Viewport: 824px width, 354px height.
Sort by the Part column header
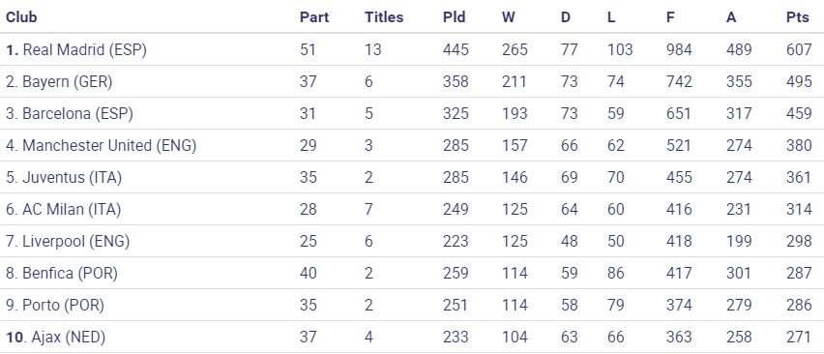coord(314,17)
